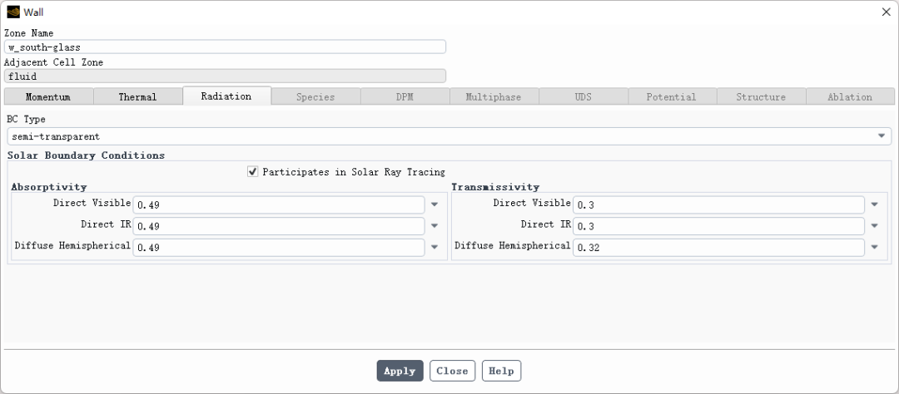Click the Close button
This screenshot has height=394, width=899.
[x=452, y=371]
